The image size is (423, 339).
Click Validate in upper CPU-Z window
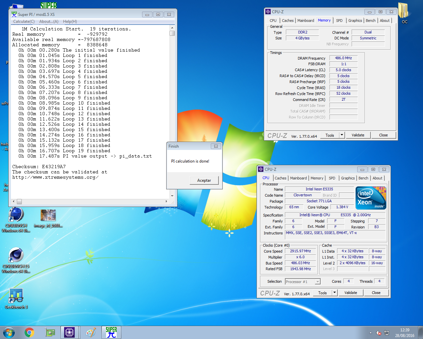(x=358, y=135)
